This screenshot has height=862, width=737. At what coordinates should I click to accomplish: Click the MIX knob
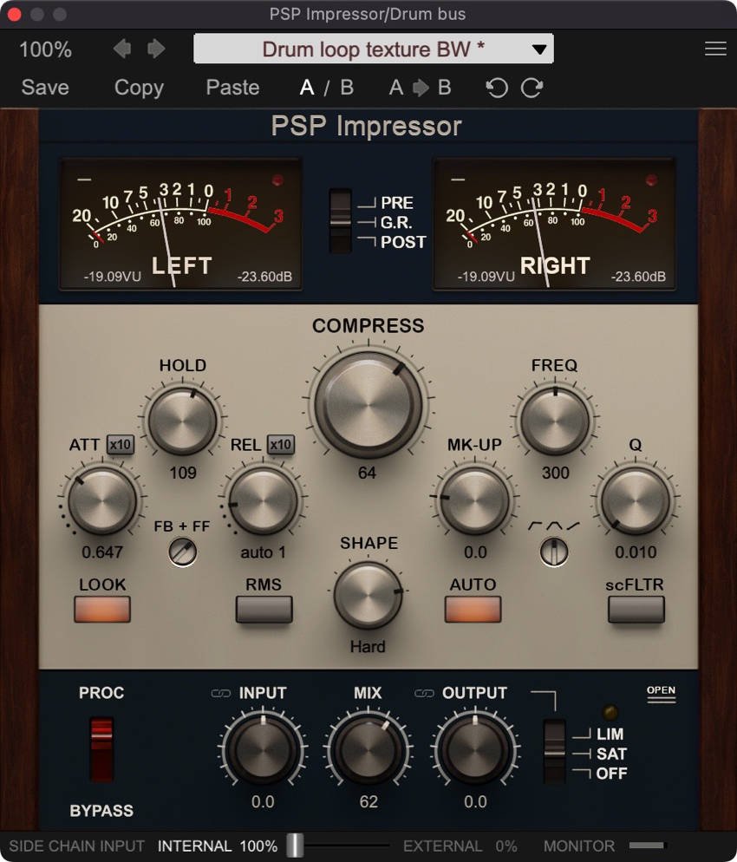click(368, 748)
